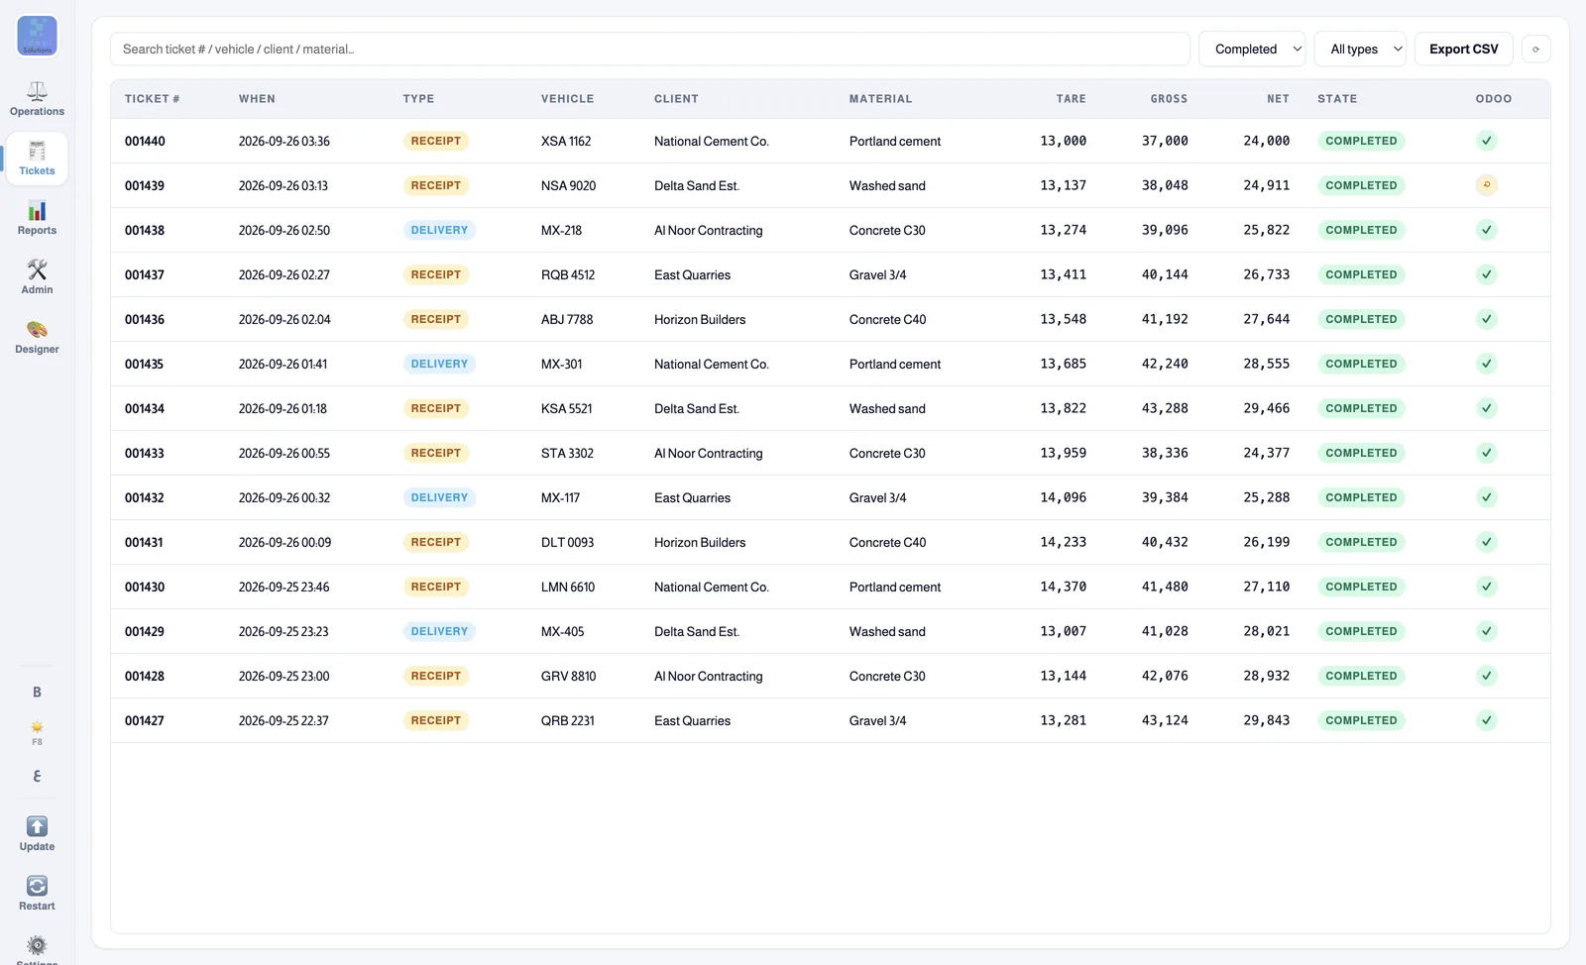The height and width of the screenshot is (965, 1586).
Task: Click client Horizon Builders in ticket 001431
Action: [700, 542]
